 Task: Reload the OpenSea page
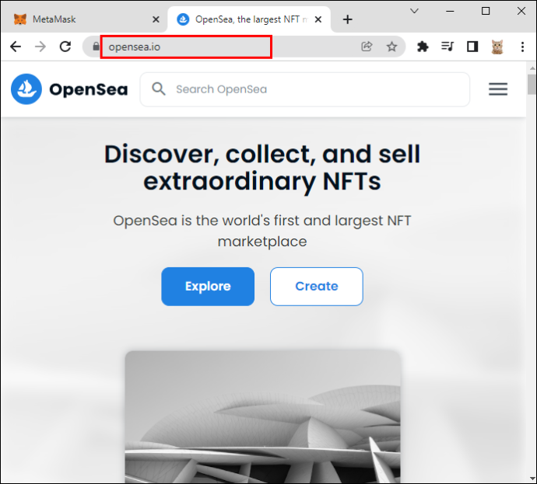click(65, 47)
